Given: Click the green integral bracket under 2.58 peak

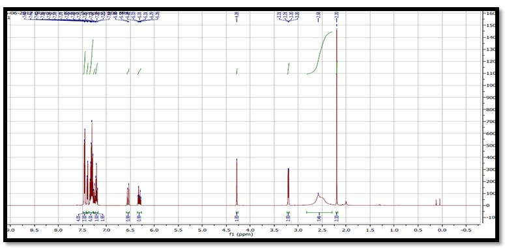Looking at the screenshot, I should point(319,212).
